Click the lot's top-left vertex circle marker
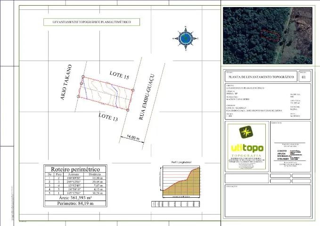This screenshot has width=320, height=226. (x=83, y=77)
